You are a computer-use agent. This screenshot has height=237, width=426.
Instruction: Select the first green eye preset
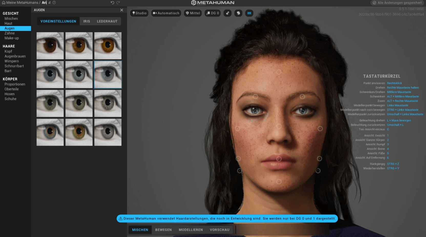click(50, 104)
